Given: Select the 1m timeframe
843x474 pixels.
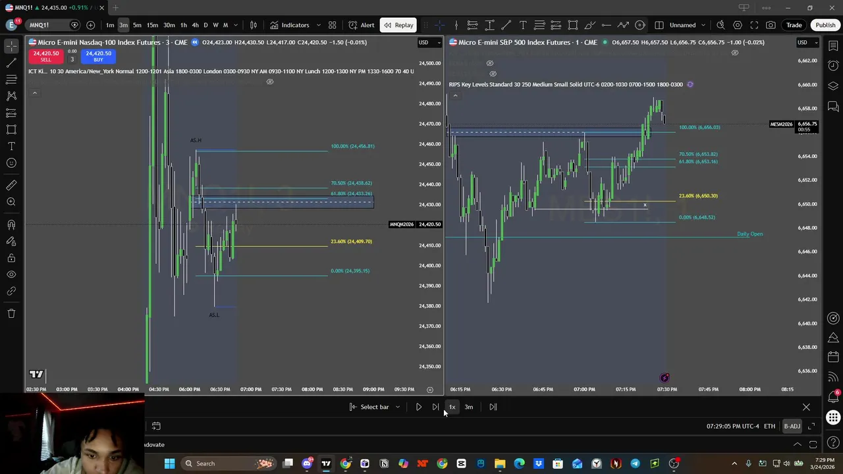Looking at the screenshot, I should tap(110, 25).
